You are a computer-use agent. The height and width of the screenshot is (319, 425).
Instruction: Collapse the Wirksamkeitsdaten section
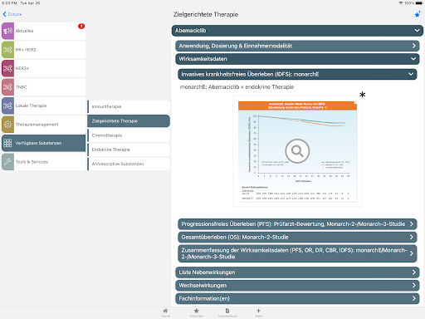coord(297,59)
